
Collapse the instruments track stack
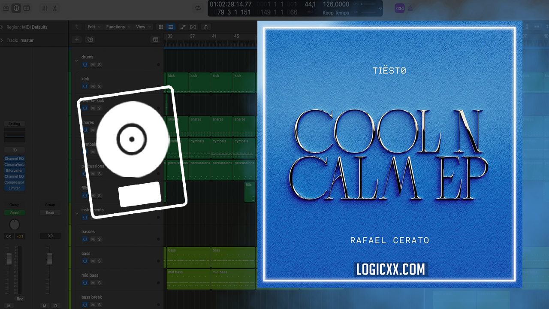click(77, 213)
